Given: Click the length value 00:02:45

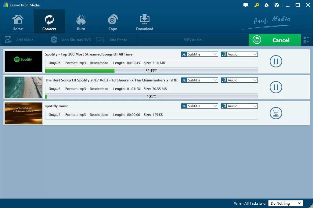Looking at the screenshot, I should [x=133, y=63].
